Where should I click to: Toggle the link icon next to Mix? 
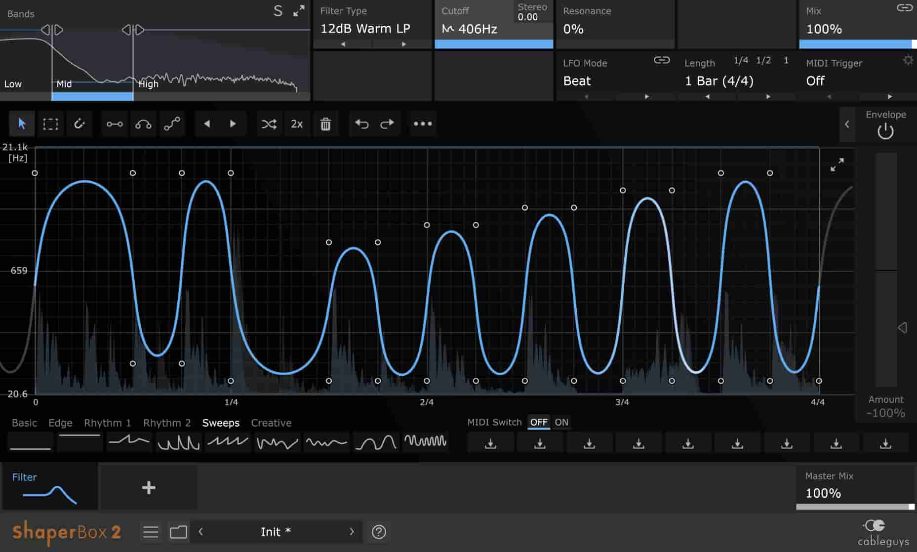pos(904,8)
